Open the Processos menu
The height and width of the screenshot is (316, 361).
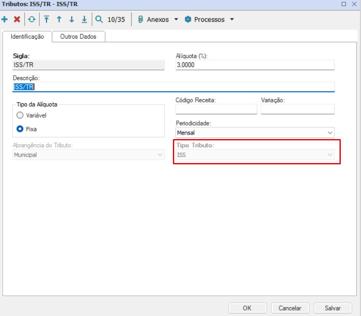[209, 20]
